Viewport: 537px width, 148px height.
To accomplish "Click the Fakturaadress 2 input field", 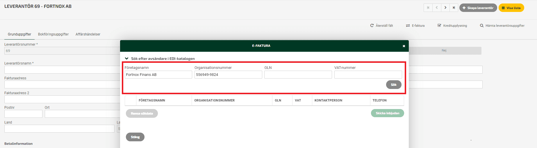I will [62, 99].
